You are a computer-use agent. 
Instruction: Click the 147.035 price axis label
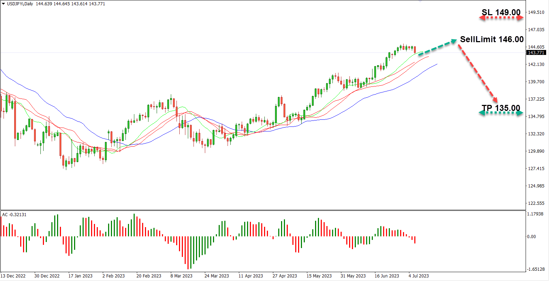536,29
